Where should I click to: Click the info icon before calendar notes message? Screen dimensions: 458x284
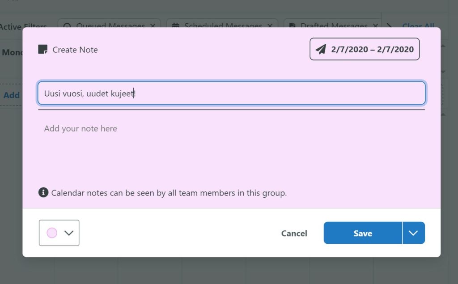click(43, 193)
